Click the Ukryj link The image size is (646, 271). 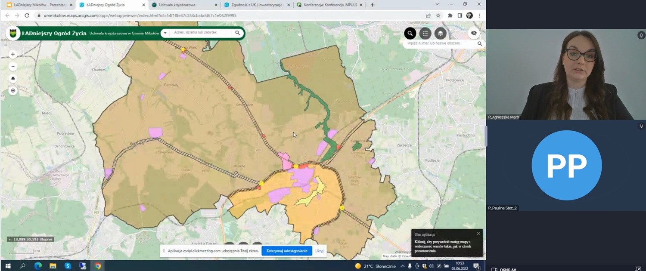click(319, 251)
